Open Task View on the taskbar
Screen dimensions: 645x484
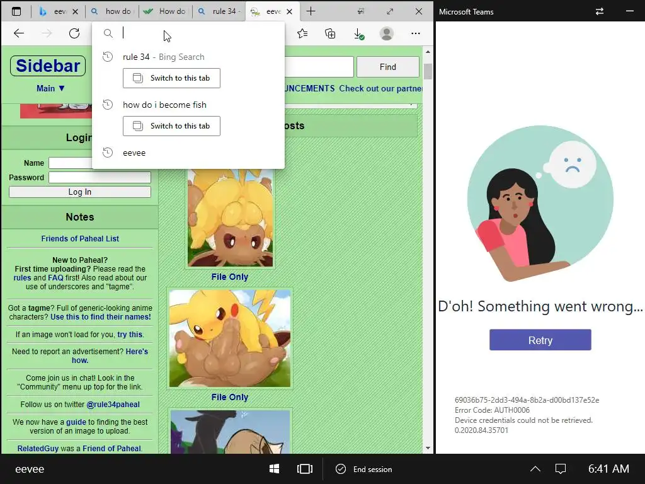click(305, 469)
